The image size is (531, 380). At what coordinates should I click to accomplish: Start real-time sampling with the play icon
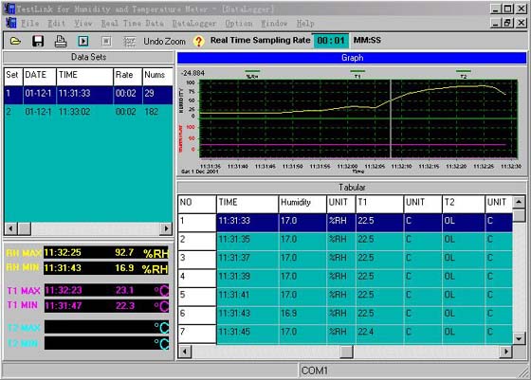[x=83, y=41]
